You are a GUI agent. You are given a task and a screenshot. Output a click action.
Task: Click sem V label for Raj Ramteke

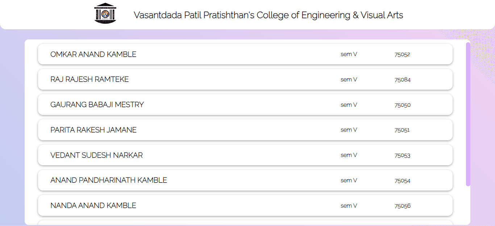pyautogui.click(x=349, y=80)
